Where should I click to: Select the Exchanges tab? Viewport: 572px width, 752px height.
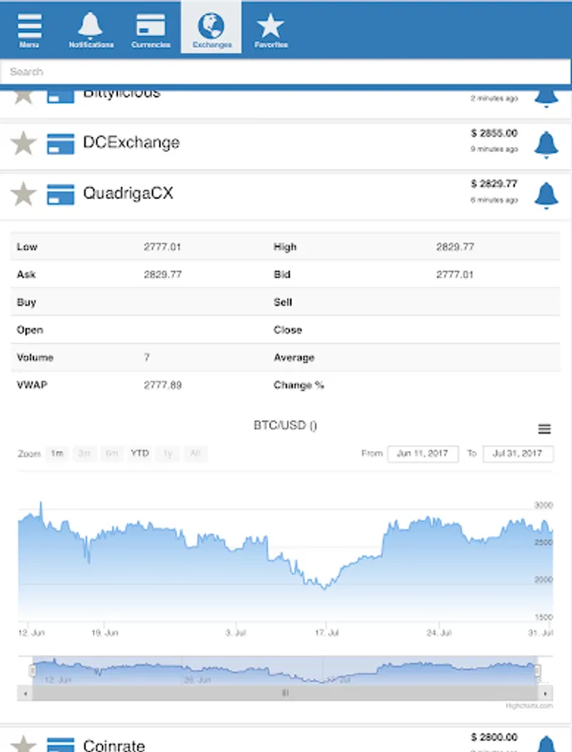point(211,28)
